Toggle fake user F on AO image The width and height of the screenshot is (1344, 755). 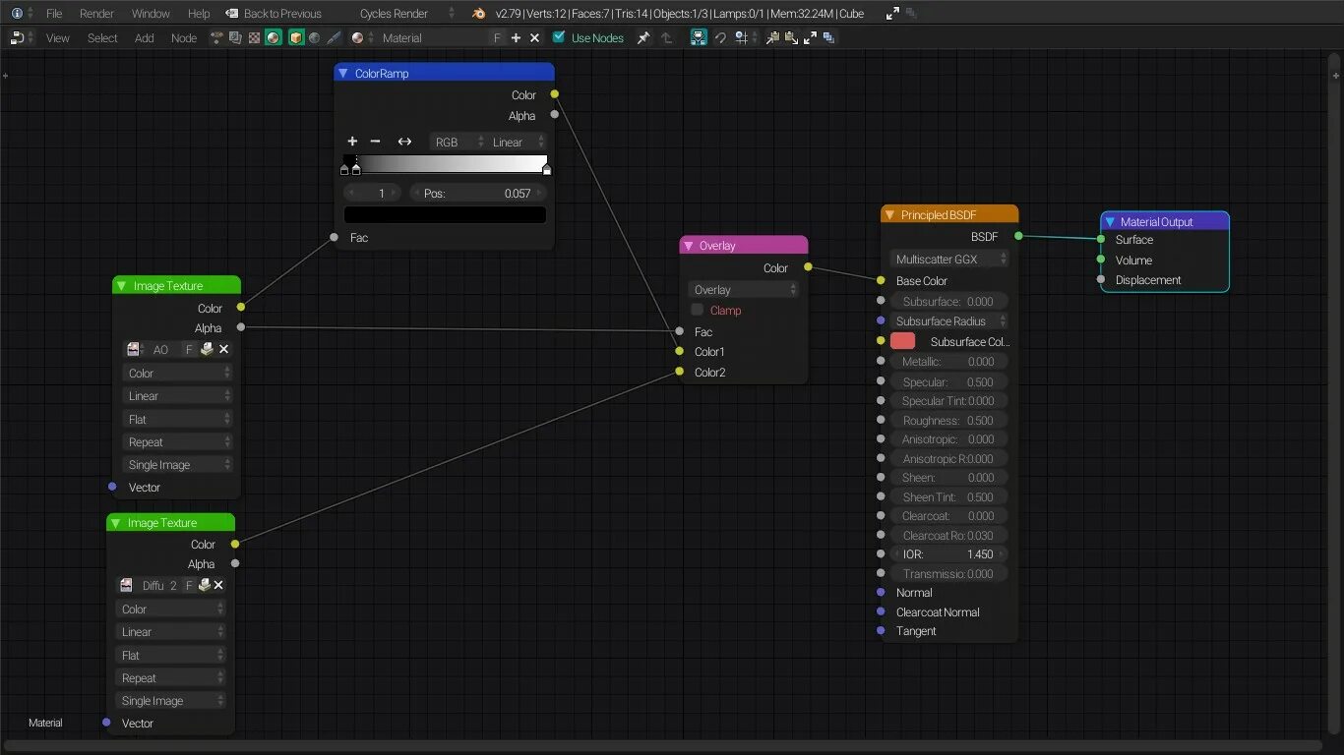[x=190, y=350]
